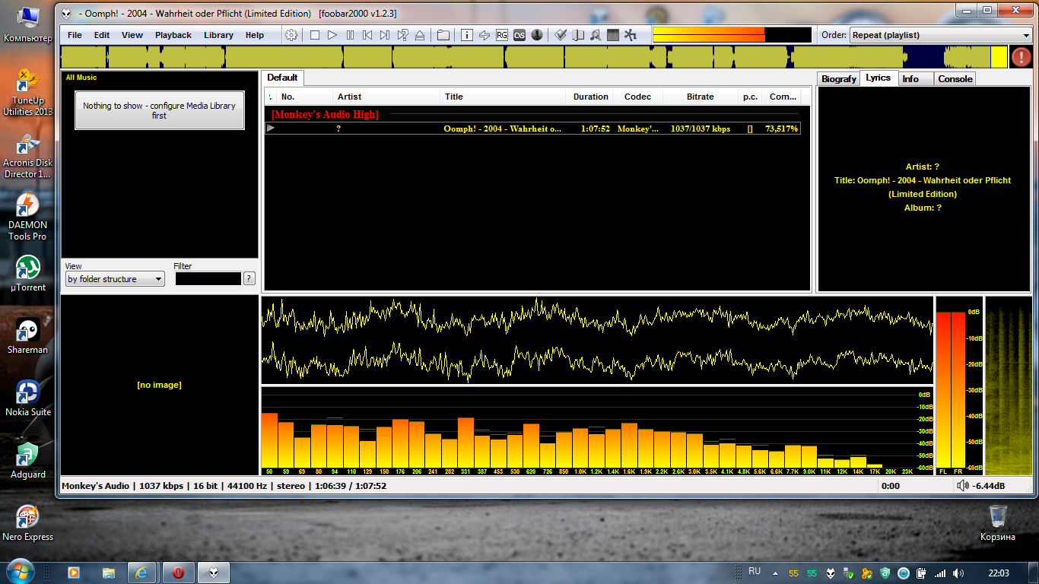This screenshot has width=1039, height=584.
Task: Switch to the Lyrics tab
Action: (x=879, y=78)
